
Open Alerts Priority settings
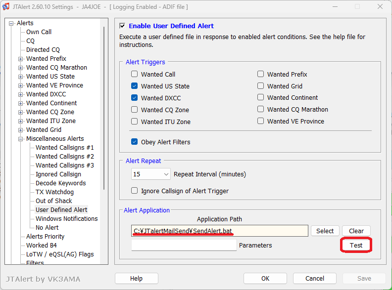pos(45,236)
